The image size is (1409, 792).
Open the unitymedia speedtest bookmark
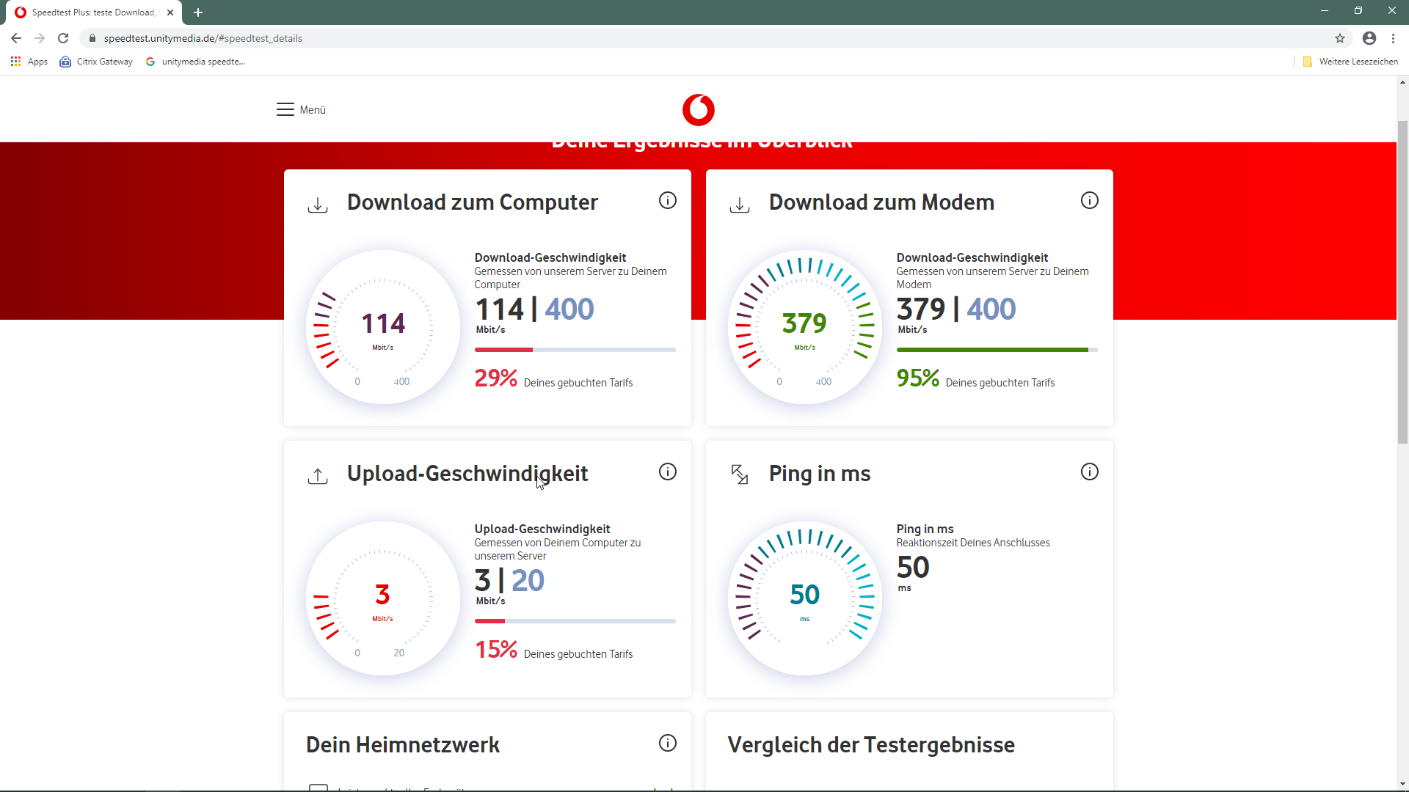[x=195, y=62]
